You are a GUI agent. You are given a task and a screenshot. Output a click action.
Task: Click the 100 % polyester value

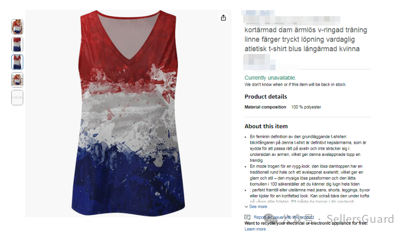[306, 107]
